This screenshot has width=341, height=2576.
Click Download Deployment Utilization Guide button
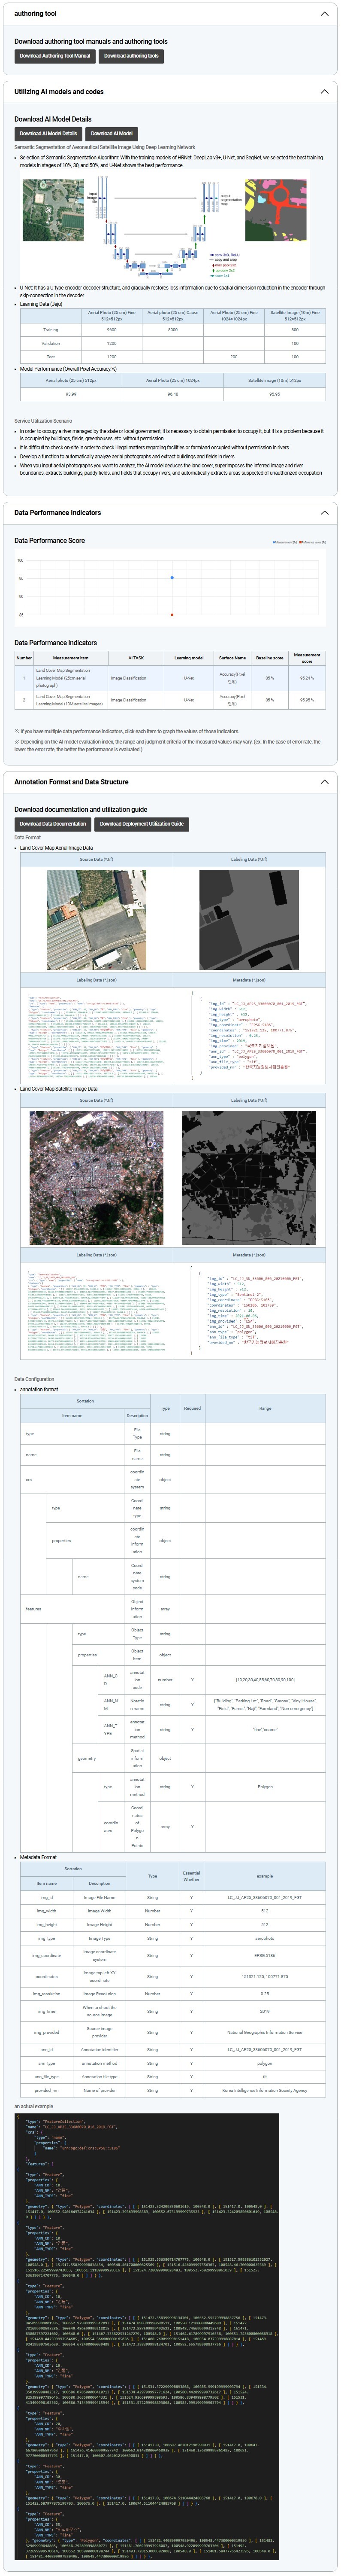[141, 824]
